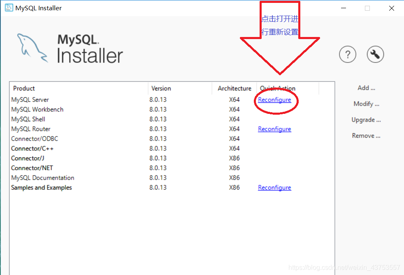This screenshot has width=404, height=275.
Task: Select the Connector/J row
Action: (172, 158)
